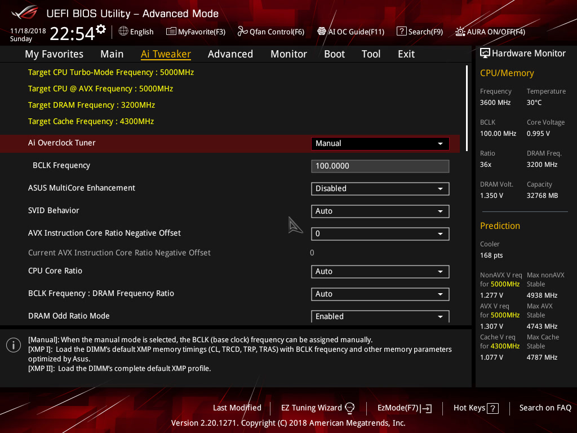Open the Ai Overclock Tuner dropdown
Viewport: 577px width, 433px height.
380,144
